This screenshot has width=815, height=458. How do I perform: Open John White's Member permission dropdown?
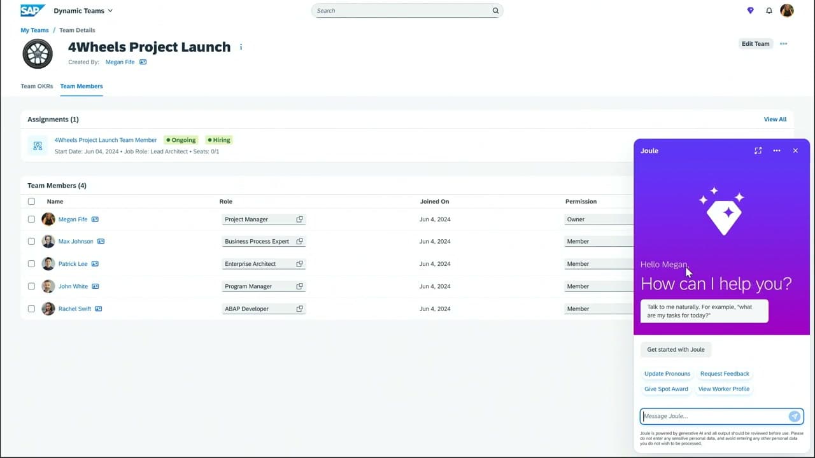click(599, 286)
